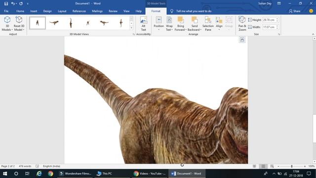Click the Sohan Dey account name
Viewport: 316px width, 178px height.
265,3
